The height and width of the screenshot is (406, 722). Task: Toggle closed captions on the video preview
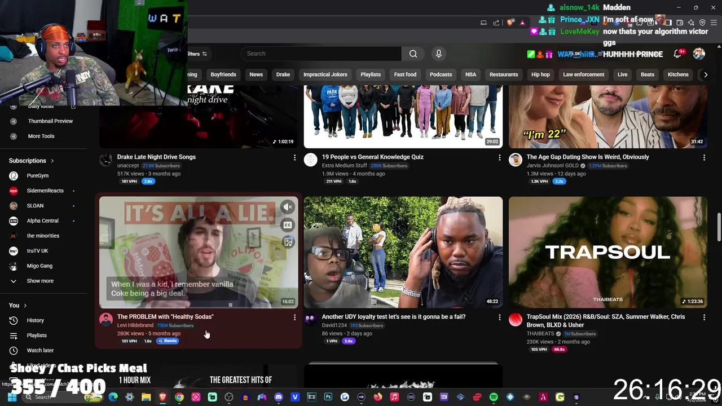(x=288, y=225)
